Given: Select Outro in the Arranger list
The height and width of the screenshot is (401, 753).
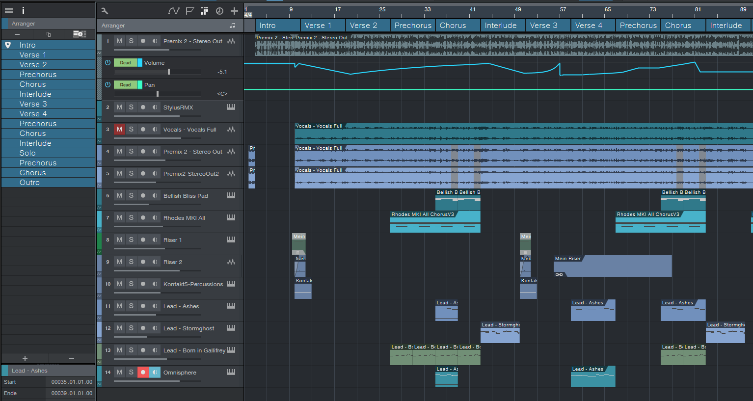Looking at the screenshot, I should 48,183.
